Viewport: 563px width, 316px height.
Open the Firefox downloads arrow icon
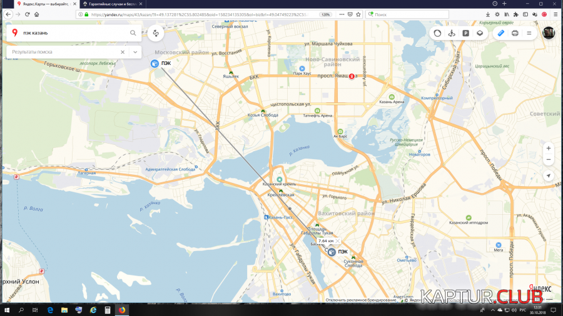[x=487, y=15]
